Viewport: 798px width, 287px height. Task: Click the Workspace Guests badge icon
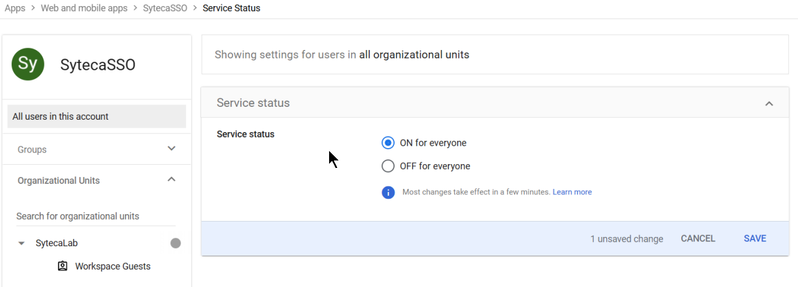[62, 266]
